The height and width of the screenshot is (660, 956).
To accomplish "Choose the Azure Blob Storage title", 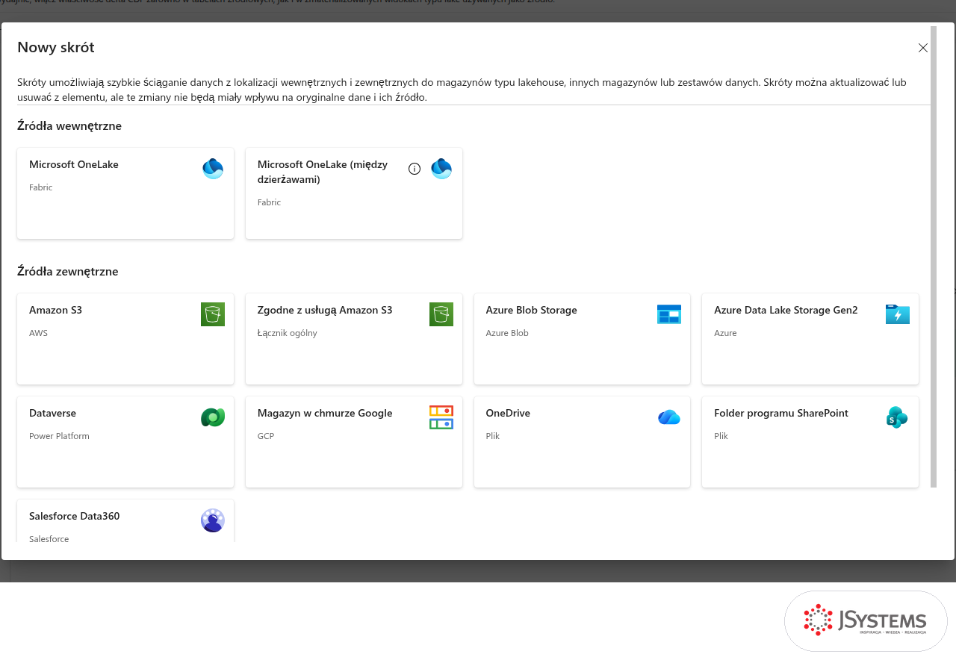I will coord(531,311).
